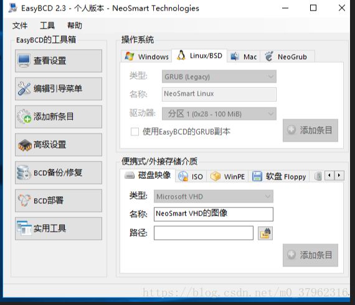Image resolution: width=355 pixels, height=305 pixels.
Task: Click the EasyBCD app icon in title bar
Action: [13, 8]
